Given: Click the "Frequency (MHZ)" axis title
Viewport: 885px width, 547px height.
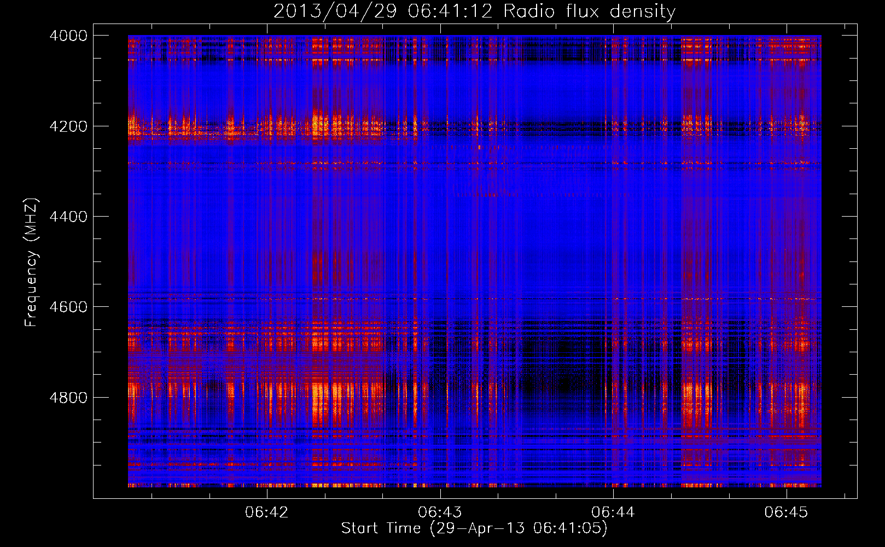Looking at the screenshot, I should click(32, 263).
